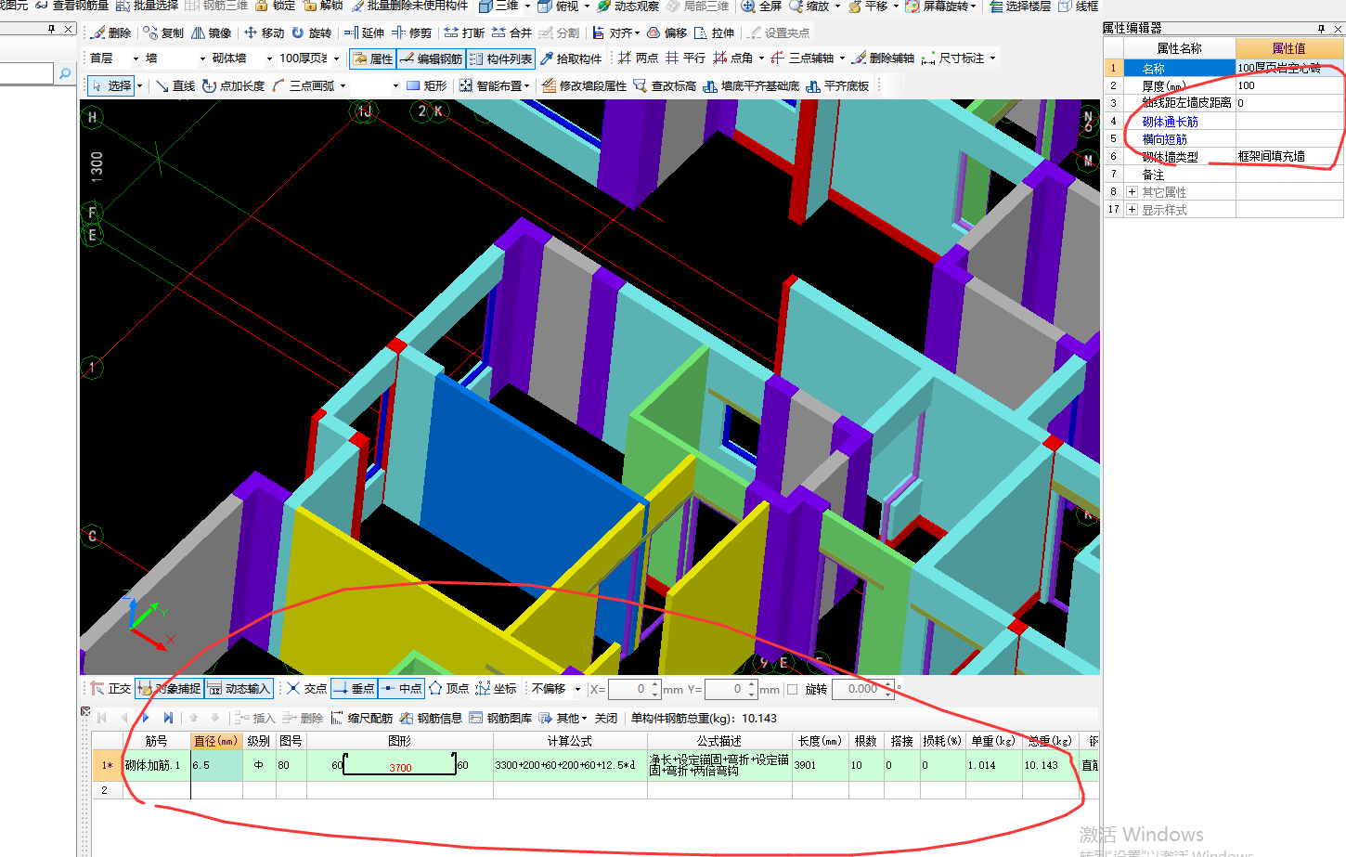Screen dimensions: 1346x857
Task: Click the 删除 (Delete) tool
Action: (111, 32)
